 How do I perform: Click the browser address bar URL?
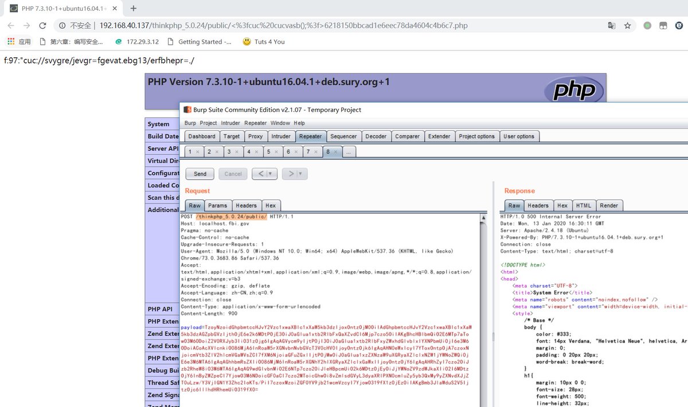coord(284,25)
